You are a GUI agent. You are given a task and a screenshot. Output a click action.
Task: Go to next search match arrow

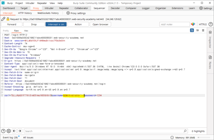coord(20,131)
